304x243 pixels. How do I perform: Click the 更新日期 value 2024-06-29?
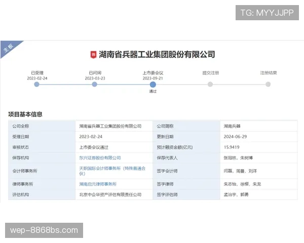pyautogui.click(x=235, y=137)
